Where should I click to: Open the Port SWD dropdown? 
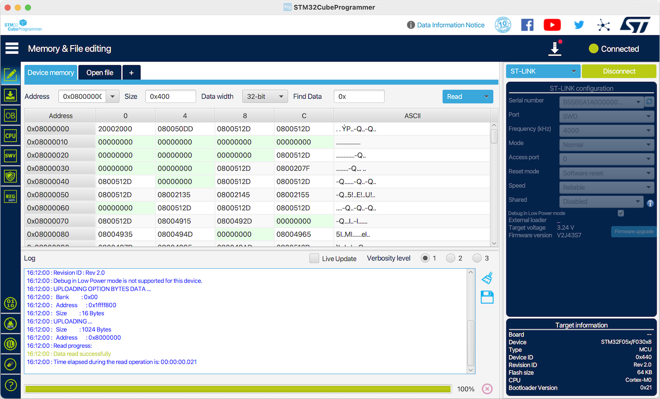(606, 116)
